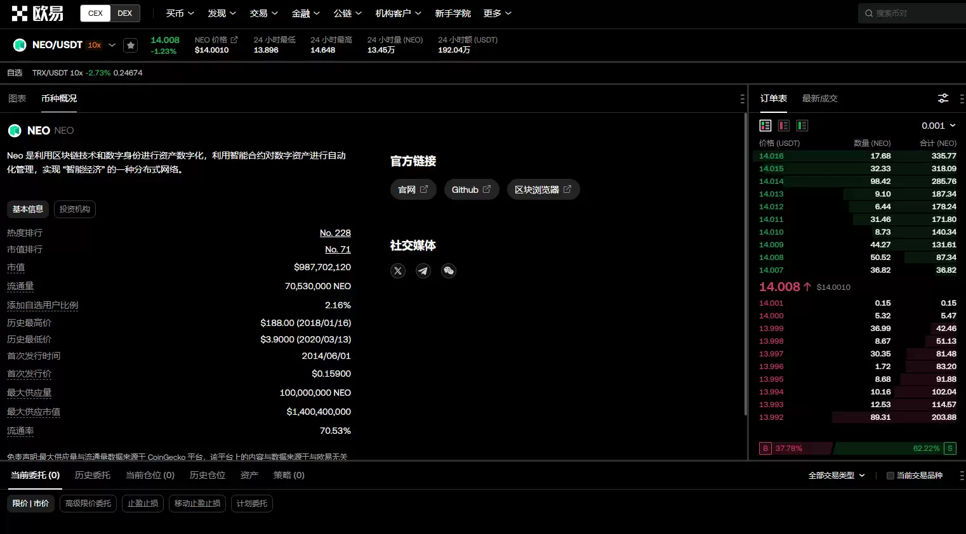
Task: Open the WeChat social media icon
Action: [x=449, y=271]
